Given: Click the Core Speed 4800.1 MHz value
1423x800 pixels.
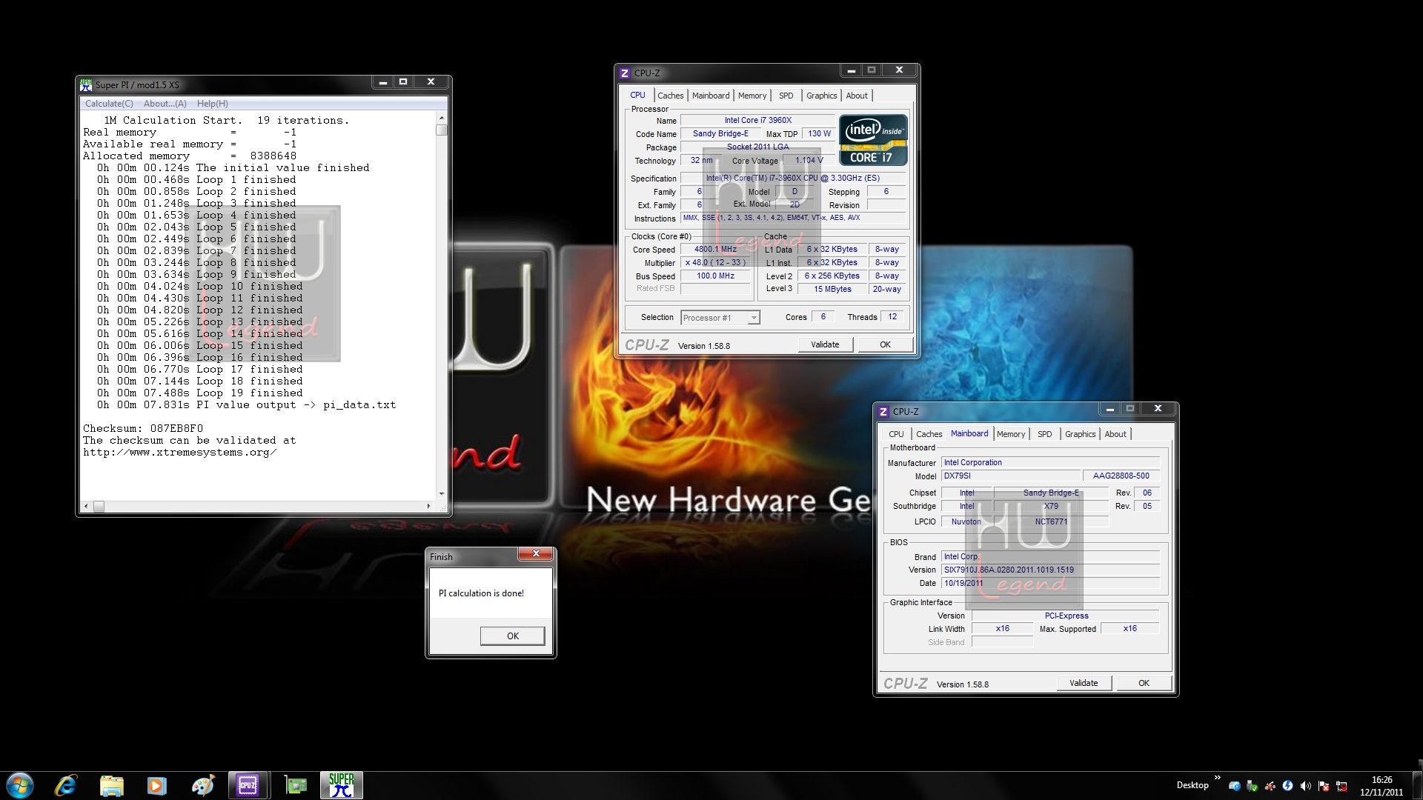Looking at the screenshot, I should click(715, 250).
